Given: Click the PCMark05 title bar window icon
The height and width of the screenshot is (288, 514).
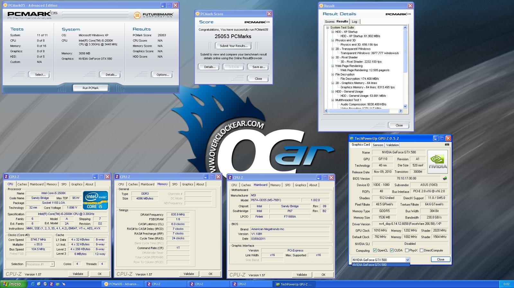Looking at the screenshot, I should 5,5.
